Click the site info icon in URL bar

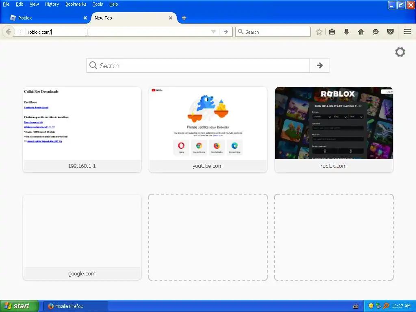(20, 32)
